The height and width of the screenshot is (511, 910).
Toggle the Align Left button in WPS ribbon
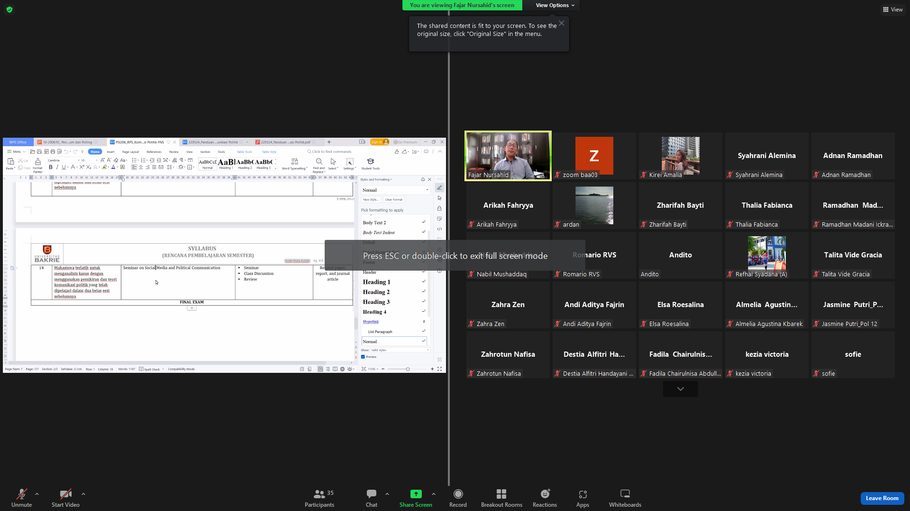(x=134, y=167)
